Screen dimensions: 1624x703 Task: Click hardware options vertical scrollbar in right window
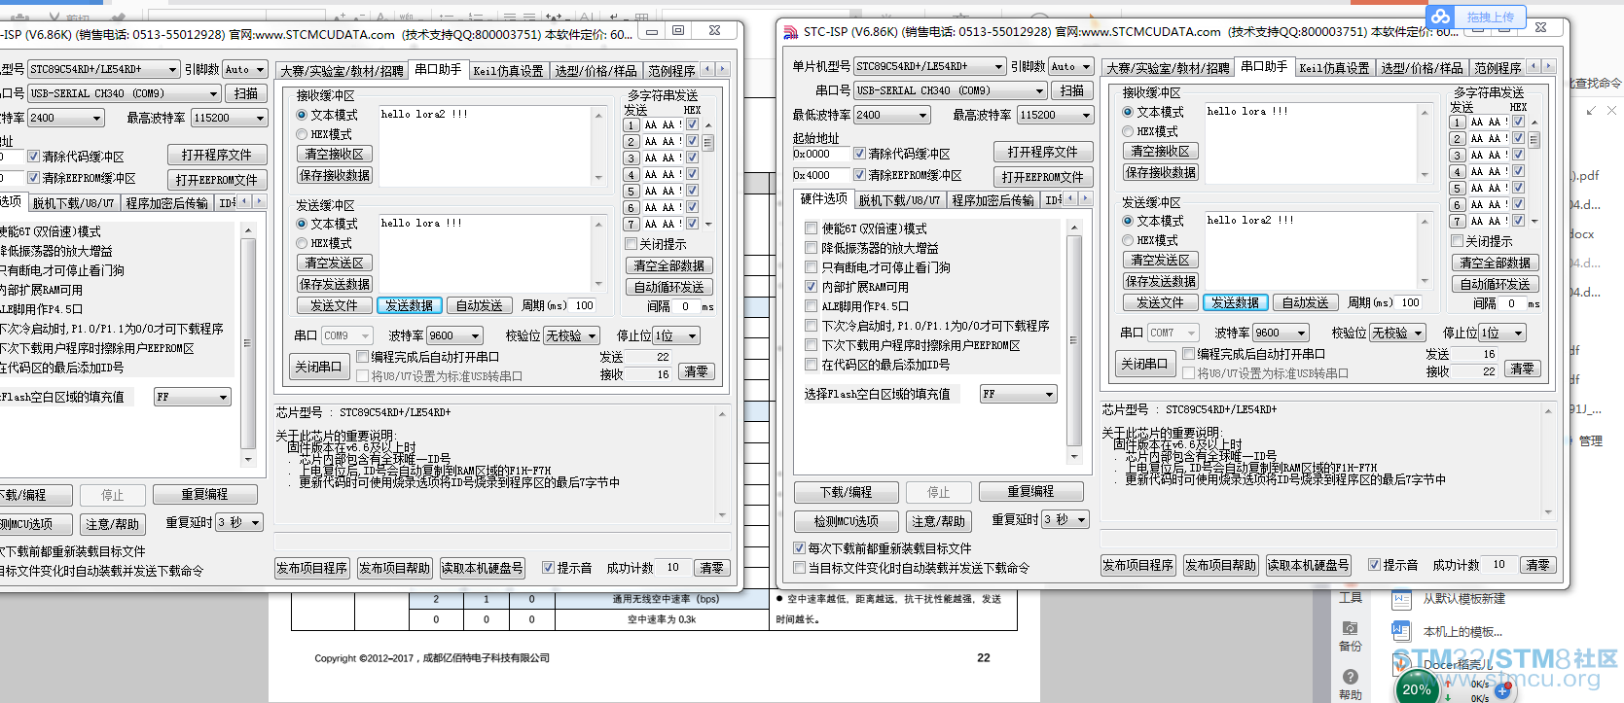tap(1074, 341)
